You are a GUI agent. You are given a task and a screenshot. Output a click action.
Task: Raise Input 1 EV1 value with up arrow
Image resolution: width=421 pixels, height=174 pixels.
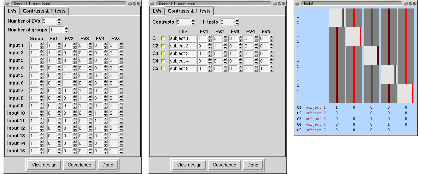tap(59, 44)
